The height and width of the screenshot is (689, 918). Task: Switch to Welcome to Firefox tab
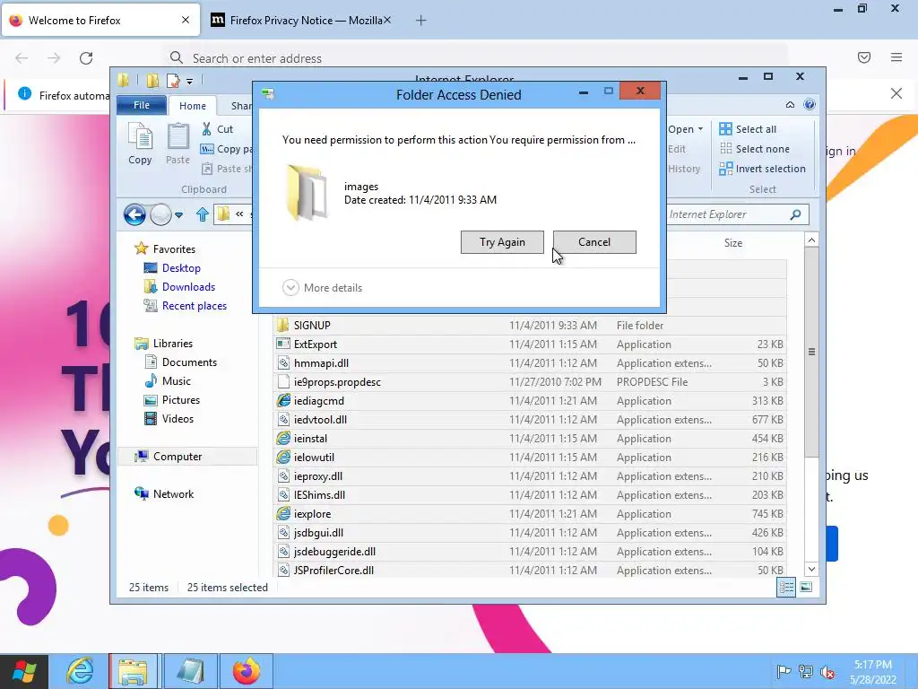click(100, 21)
